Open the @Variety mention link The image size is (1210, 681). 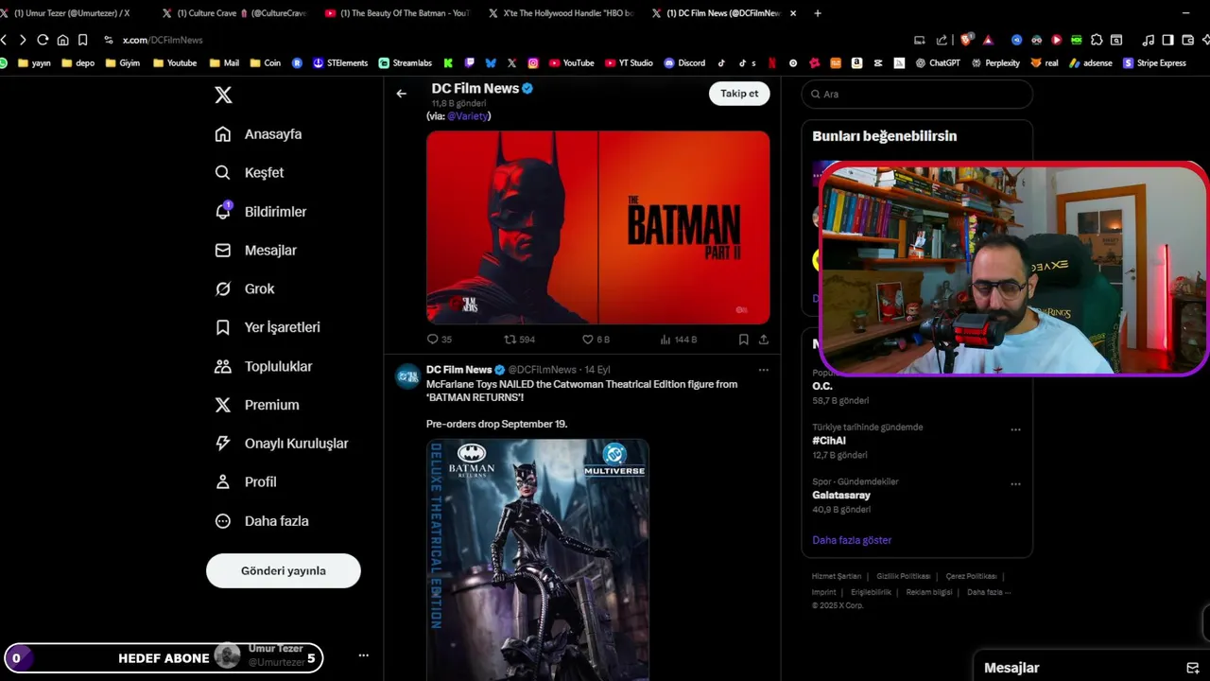pos(468,116)
